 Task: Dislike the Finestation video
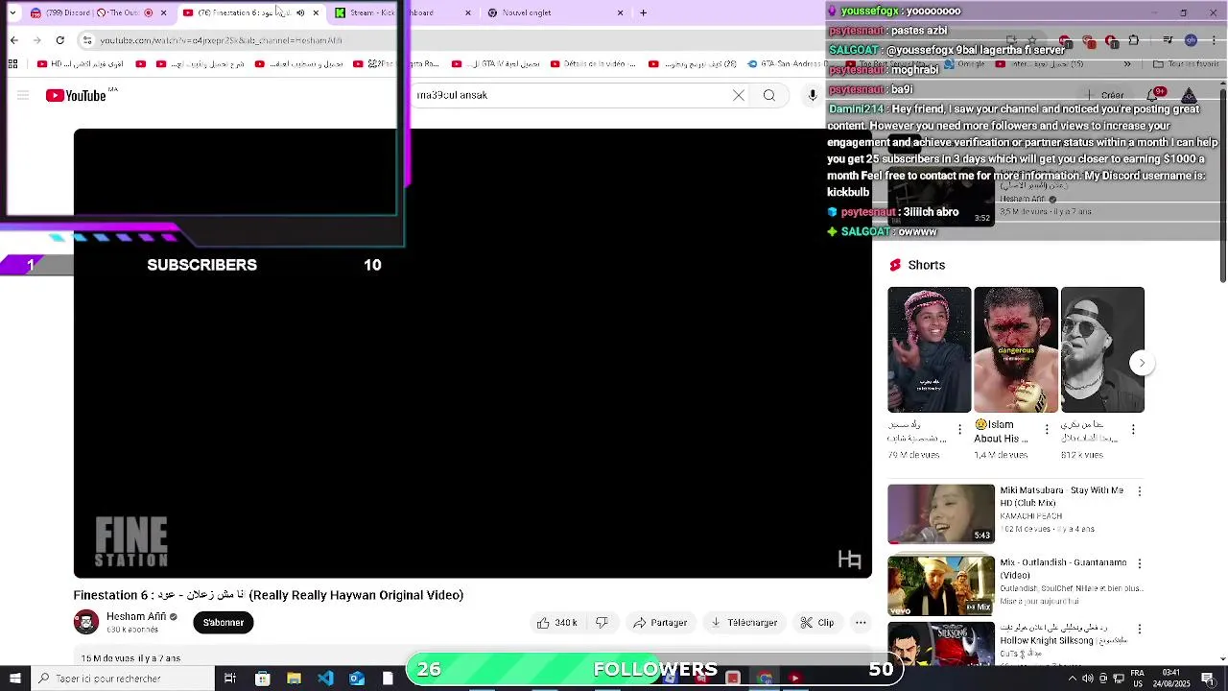pos(602,623)
